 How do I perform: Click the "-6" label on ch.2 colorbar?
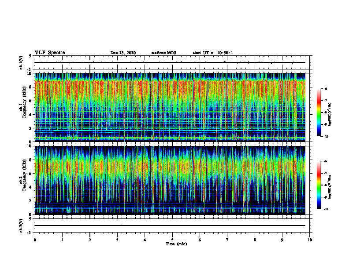pyautogui.click(x=325, y=161)
